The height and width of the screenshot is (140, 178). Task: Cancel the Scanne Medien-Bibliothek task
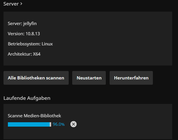click(73, 124)
